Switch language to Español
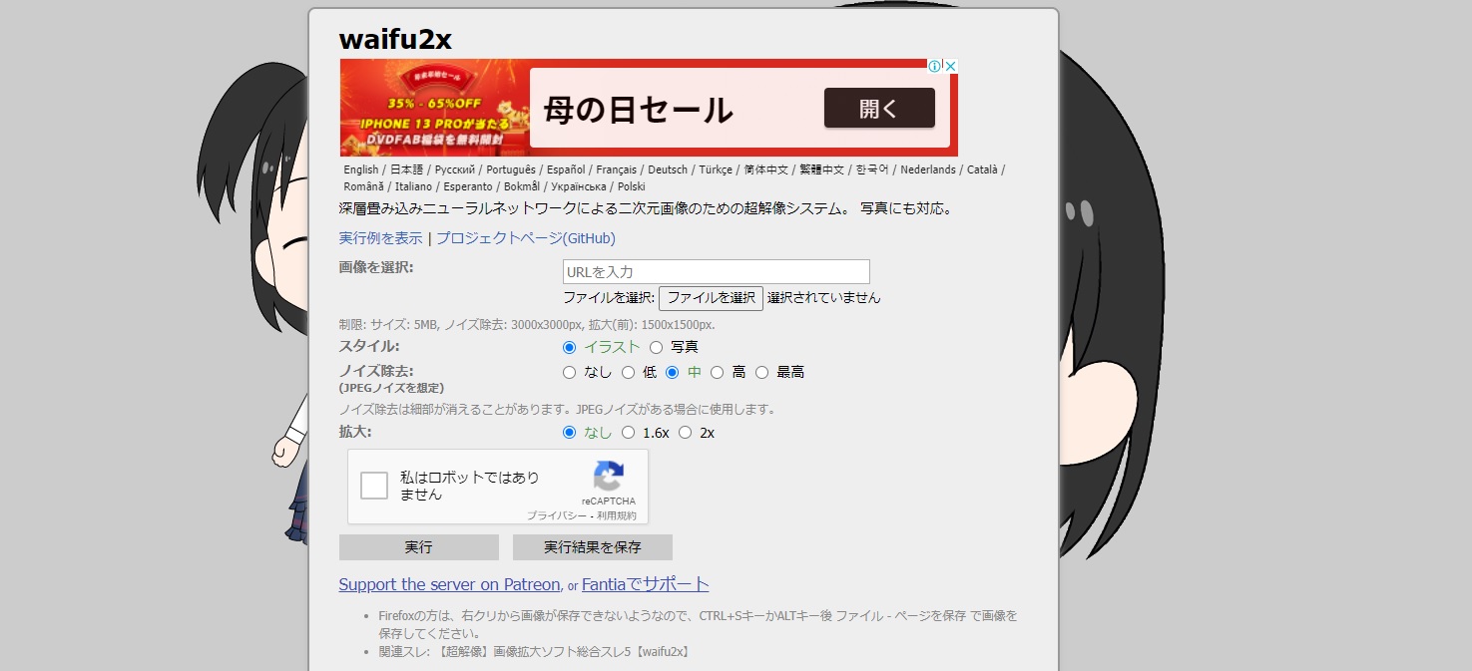1472x671 pixels. tap(566, 169)
